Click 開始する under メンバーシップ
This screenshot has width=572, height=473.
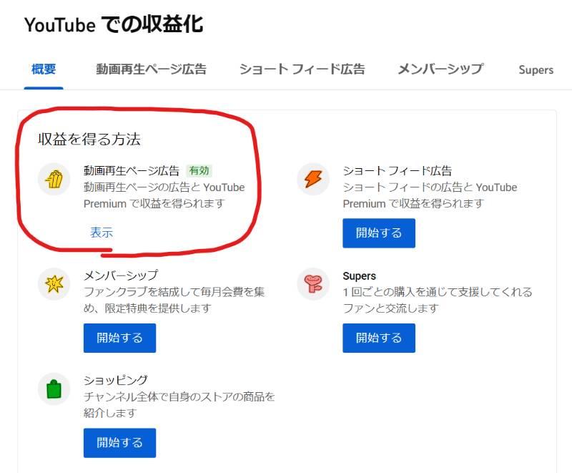pyautogui.click(x=119, y=338)
